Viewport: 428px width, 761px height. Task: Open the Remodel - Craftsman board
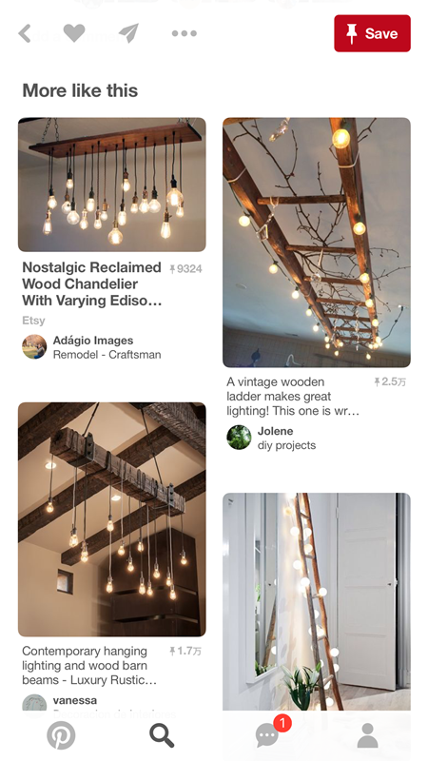[107, 355]
